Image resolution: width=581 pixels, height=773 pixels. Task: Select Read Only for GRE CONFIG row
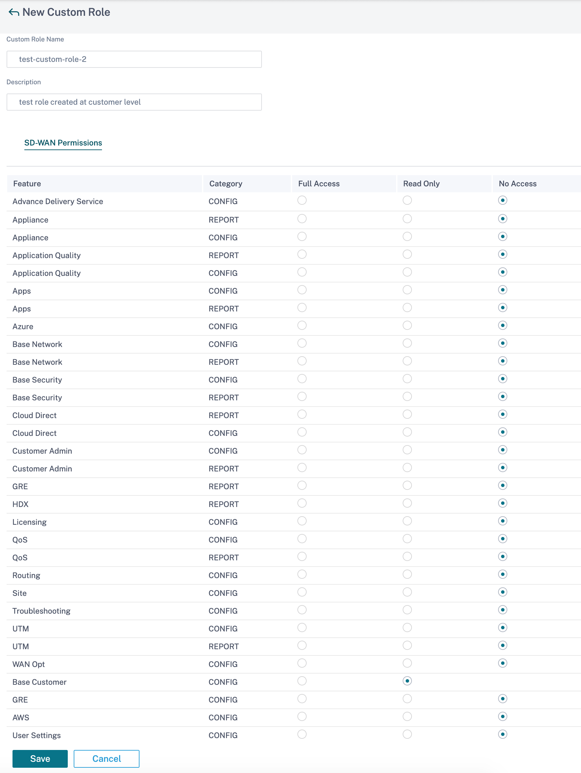(x=407, y=699)
